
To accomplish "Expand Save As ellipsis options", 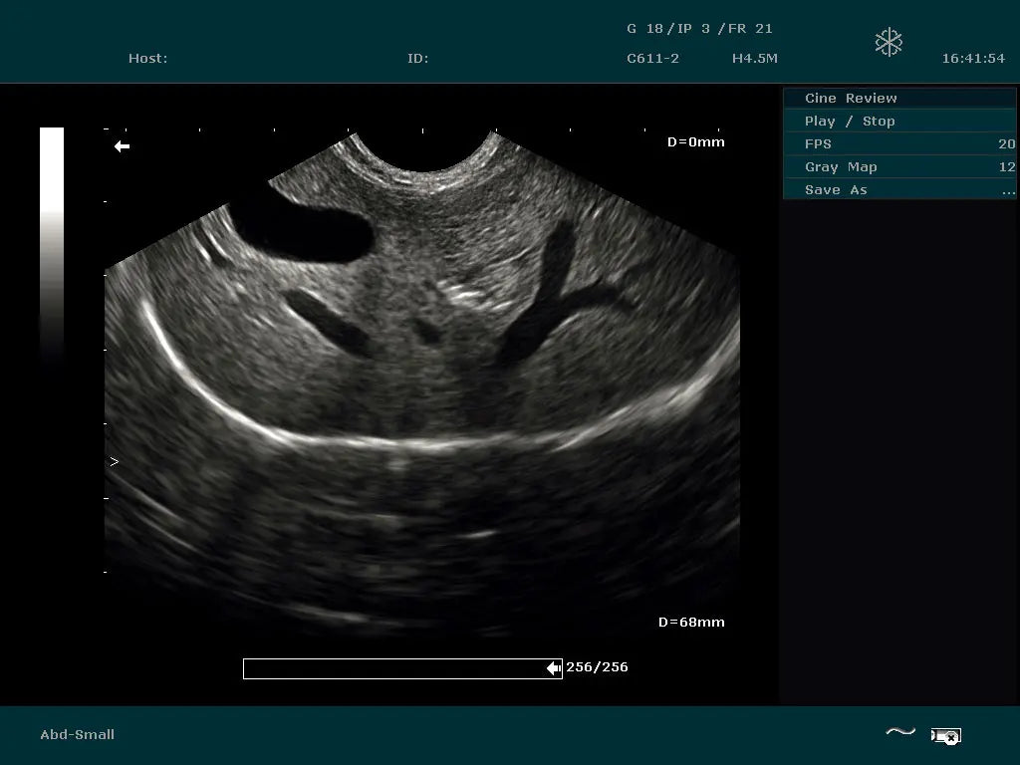I will (x=1008, y=190).
